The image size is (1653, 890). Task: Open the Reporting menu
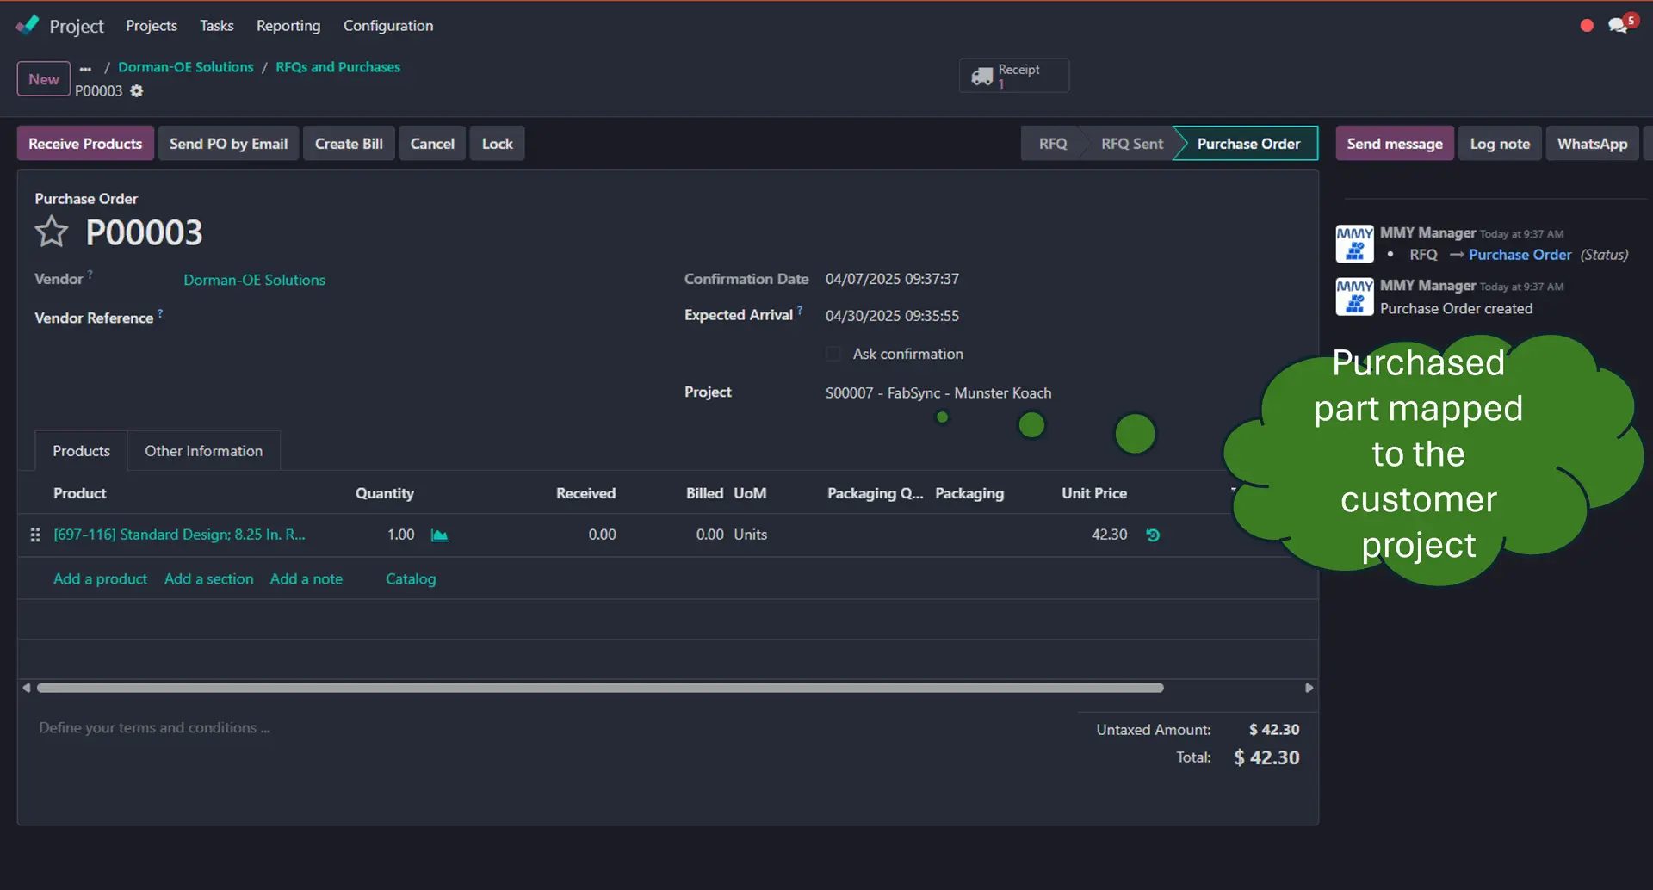[x=288, y=26]
